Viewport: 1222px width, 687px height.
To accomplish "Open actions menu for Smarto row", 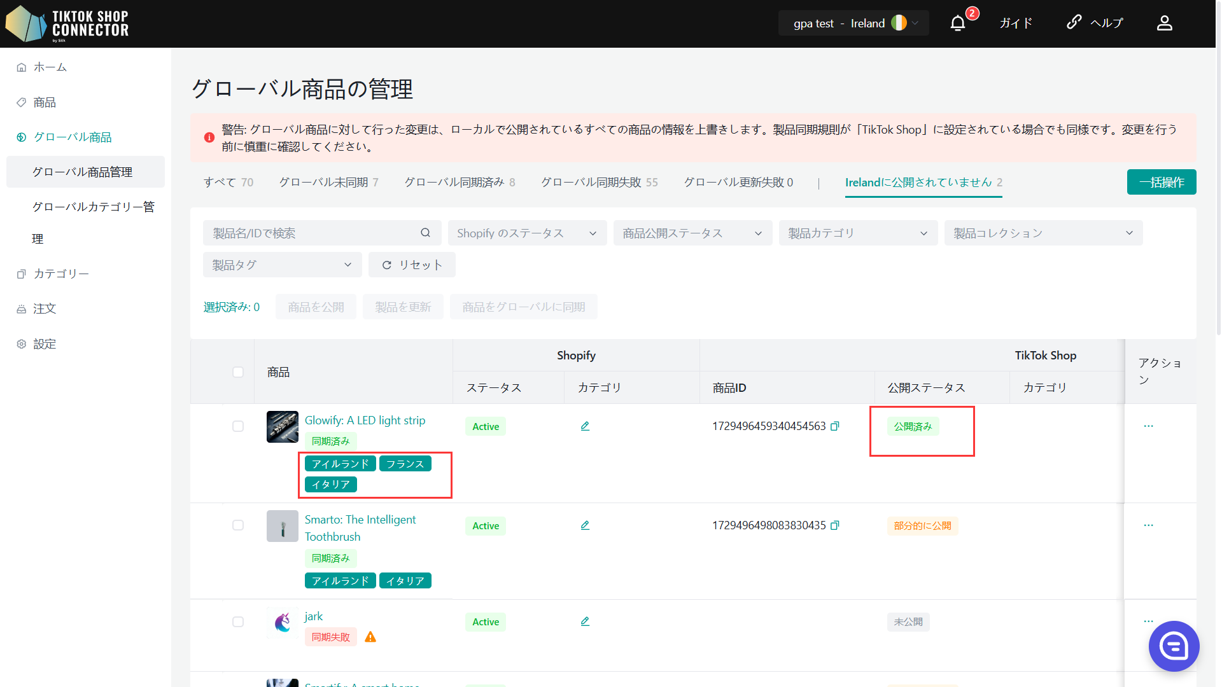I will (x=1148, y=525).
